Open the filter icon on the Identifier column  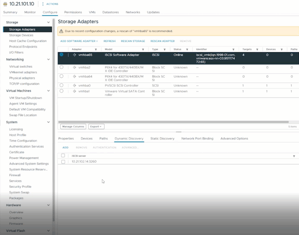[233, 49]
